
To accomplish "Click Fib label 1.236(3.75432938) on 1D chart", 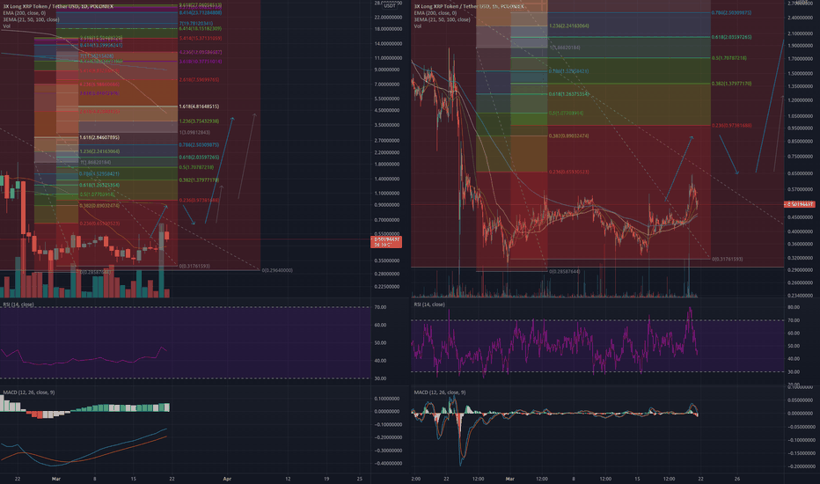I will click(199, 121).
